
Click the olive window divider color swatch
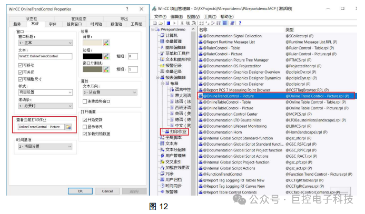92,69
